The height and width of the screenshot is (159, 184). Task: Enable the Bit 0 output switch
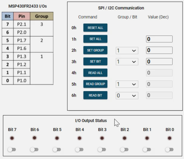coord(169,150)
